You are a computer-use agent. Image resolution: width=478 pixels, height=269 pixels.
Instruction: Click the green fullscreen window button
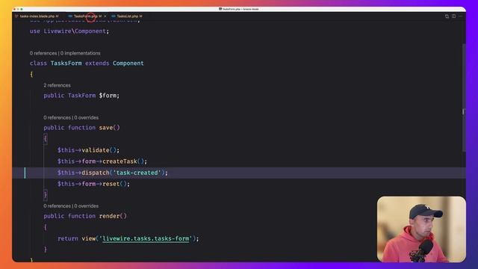(x=22, y=9)
